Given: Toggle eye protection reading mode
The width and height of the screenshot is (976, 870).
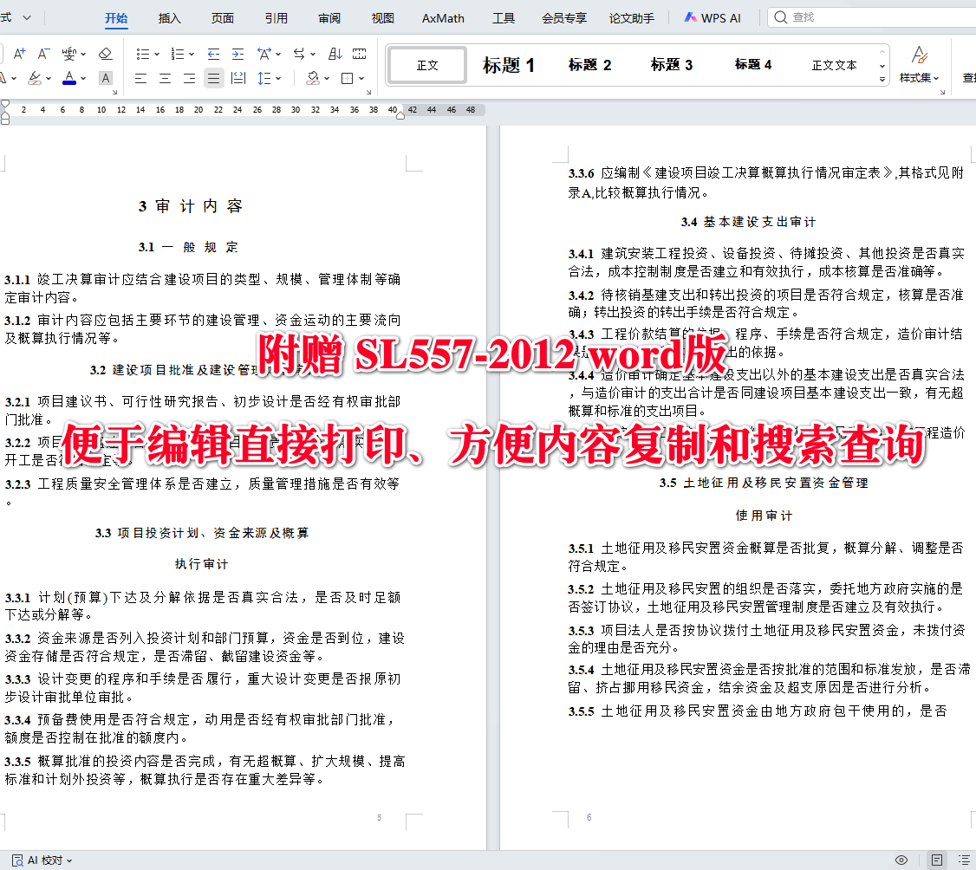Looking at the screenshot, I should (901, 860).
